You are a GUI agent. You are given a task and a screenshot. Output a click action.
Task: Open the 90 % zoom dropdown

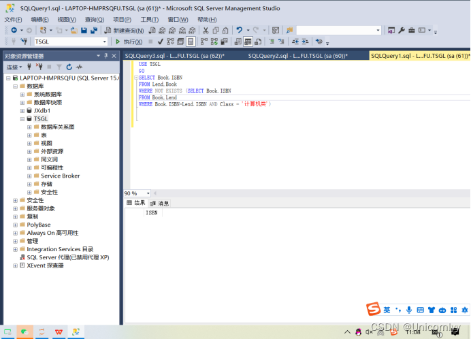click(148, 193)
